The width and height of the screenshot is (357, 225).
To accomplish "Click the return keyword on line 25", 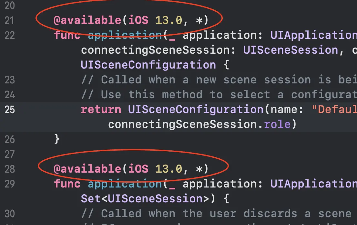I will (101, 109).
